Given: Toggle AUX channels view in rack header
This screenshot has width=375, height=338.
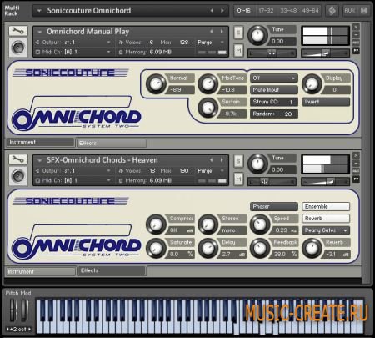Looking at the screenshot, I should 350,11.
